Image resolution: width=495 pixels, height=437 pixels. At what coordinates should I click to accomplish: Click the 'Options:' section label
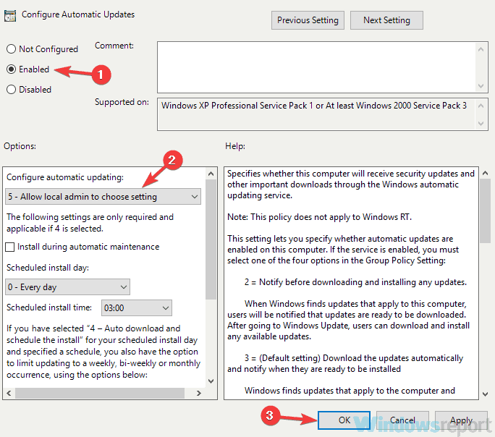[20, 146]
